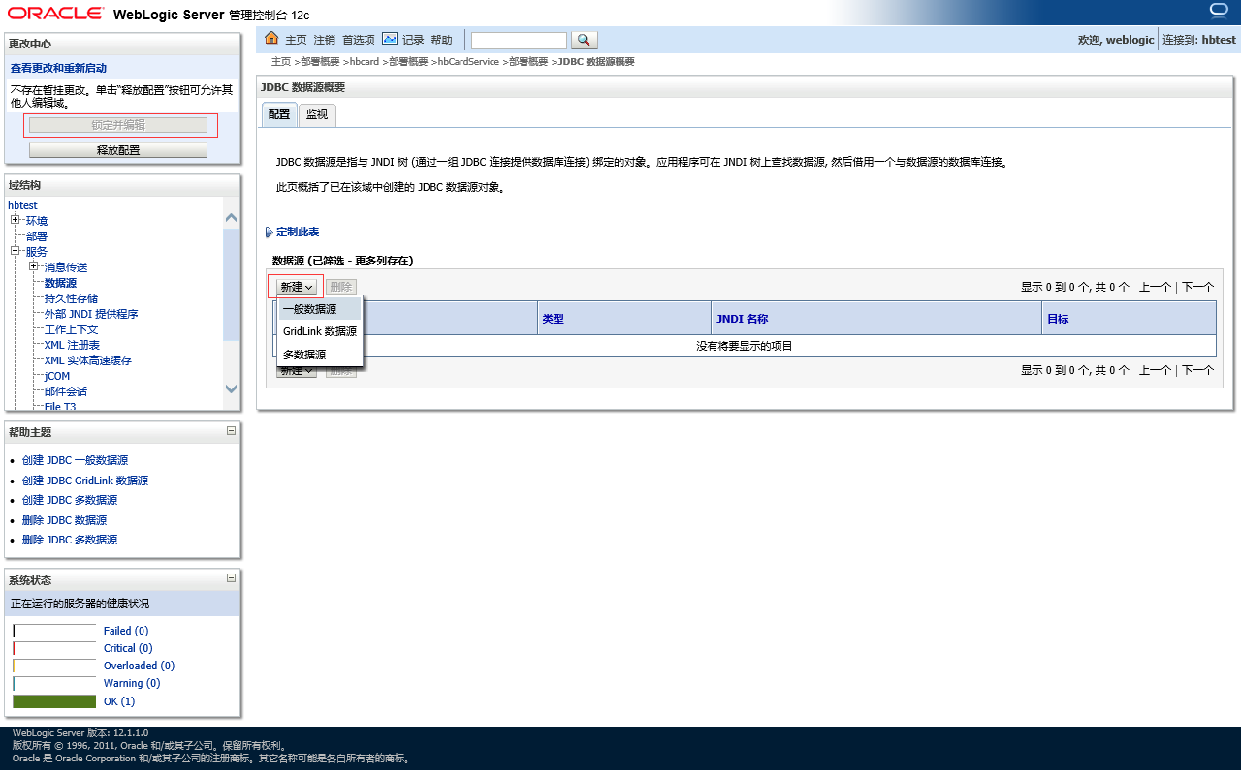This screenshot has width=1241, height=776.
Task: Open the 查看更改和重新启动 link
Action: point(58,68)
